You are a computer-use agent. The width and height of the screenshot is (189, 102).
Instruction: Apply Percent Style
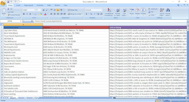[x=91, y=14]
